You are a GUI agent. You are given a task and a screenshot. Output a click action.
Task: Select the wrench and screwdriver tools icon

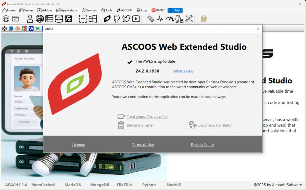click(x=189, y=19)
